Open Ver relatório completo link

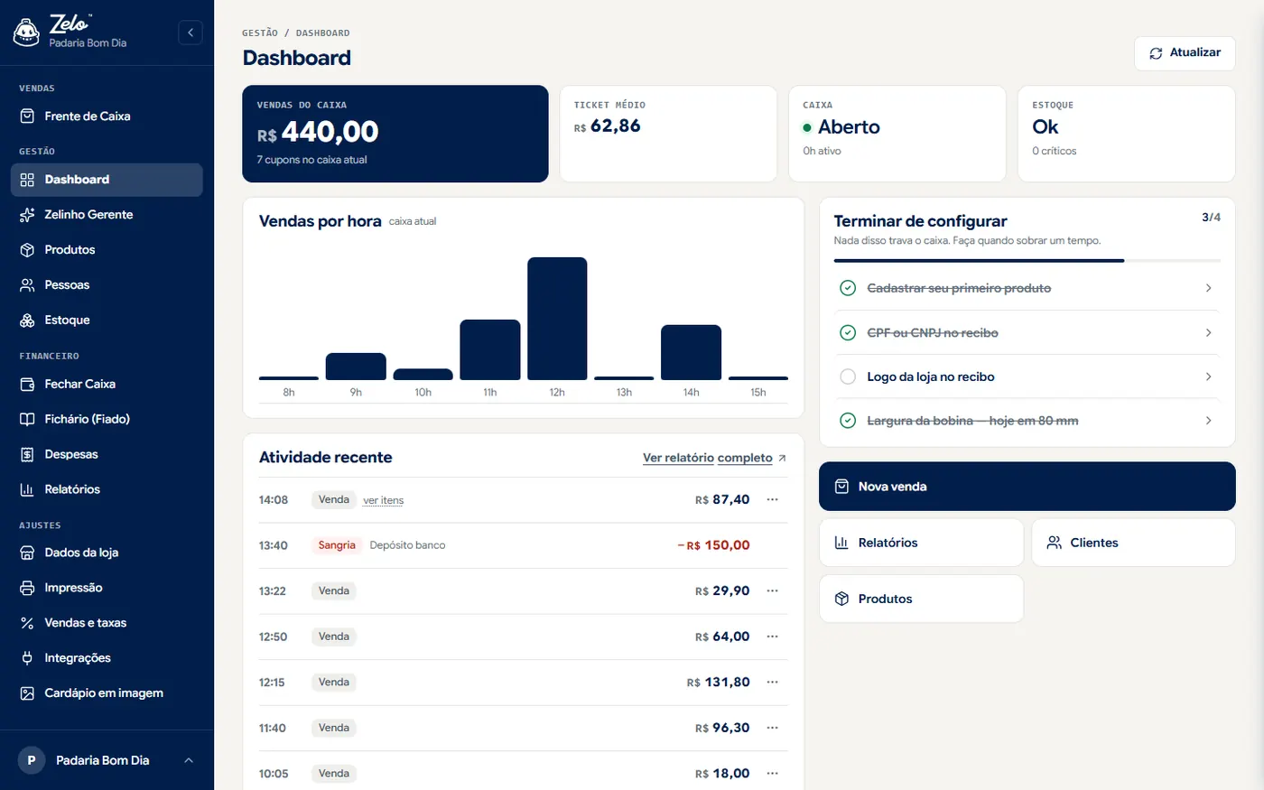click(x=714, y=459)
